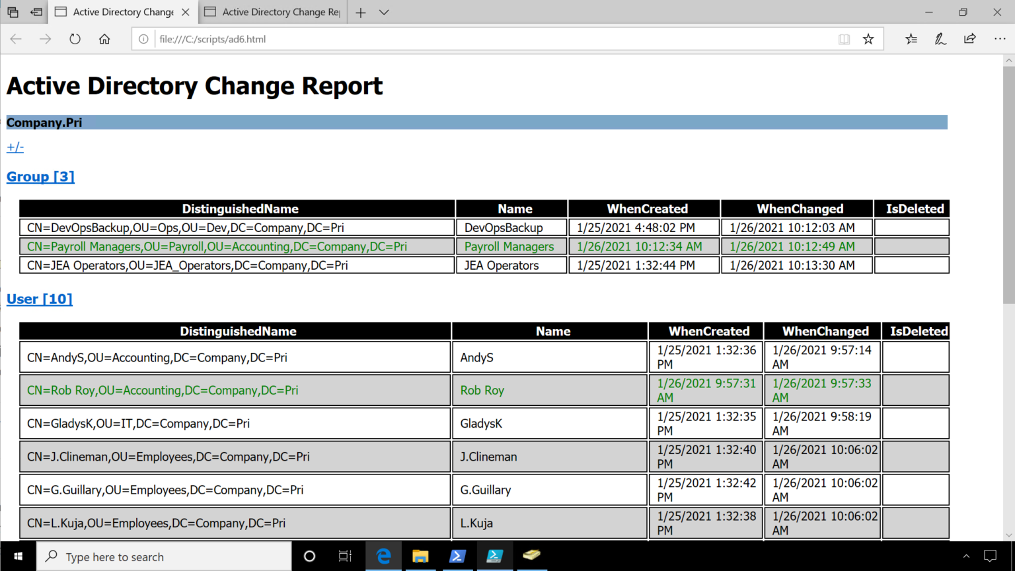
Task: Add page to favorites star
Action: coord(868,39)
